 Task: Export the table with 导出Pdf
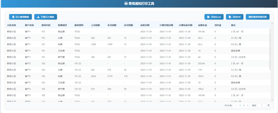click(234, 17)
